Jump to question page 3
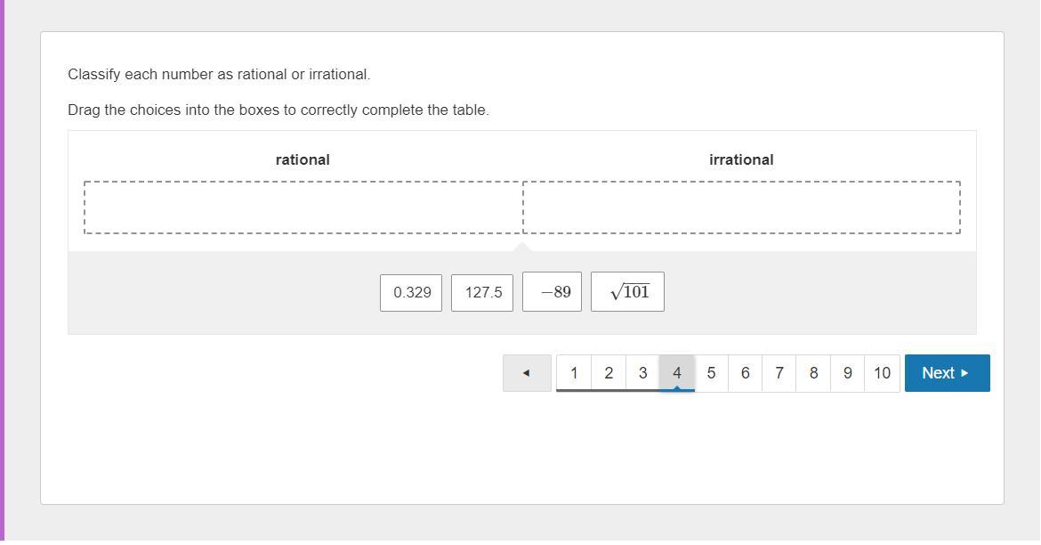This screenshot has height=545, width=1041. click(x=642, y=373)
